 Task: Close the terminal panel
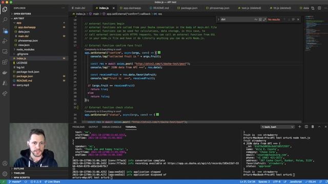point(326,127)
